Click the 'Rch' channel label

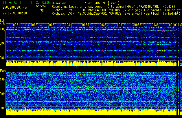(x=3, y=71)
